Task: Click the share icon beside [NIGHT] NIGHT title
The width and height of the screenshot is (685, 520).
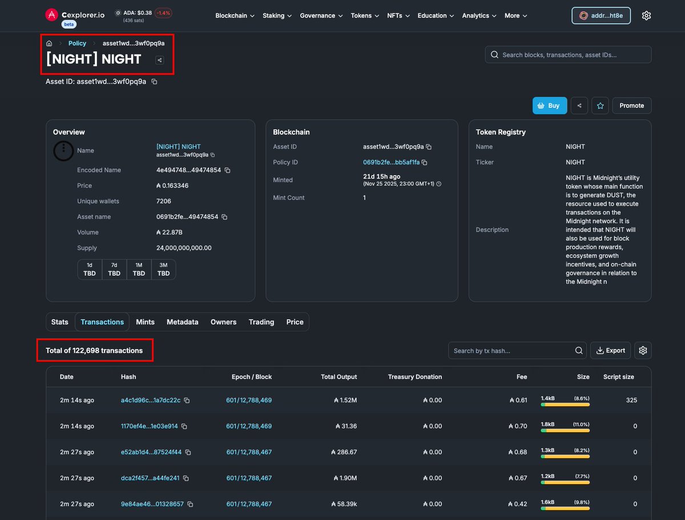Action: coord(159,59)
